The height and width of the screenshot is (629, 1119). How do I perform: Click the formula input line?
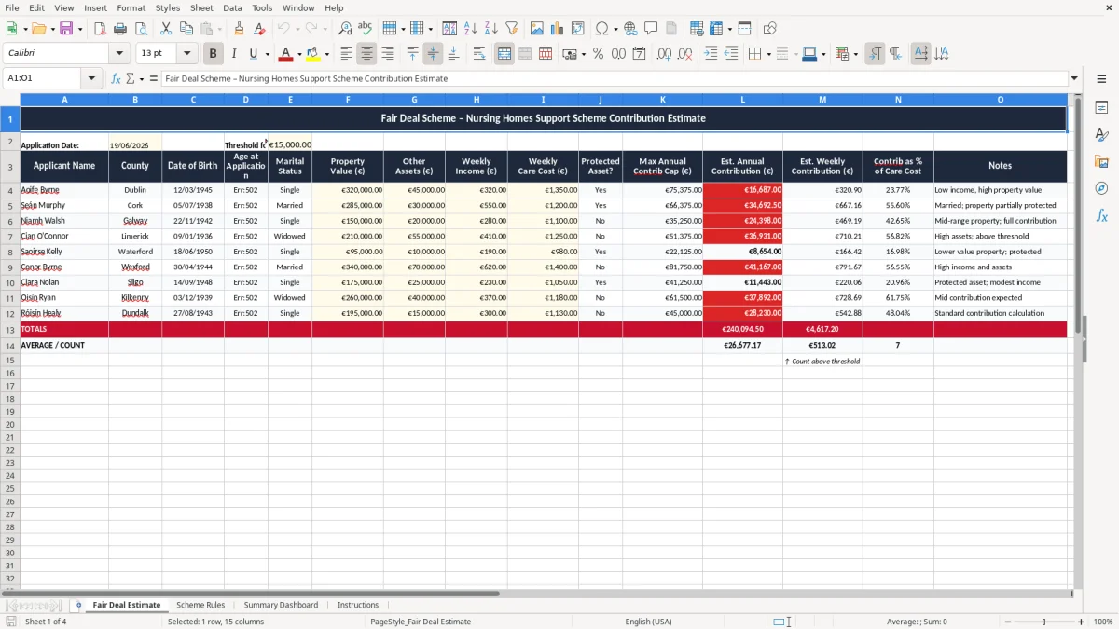(x=614, y=78)
